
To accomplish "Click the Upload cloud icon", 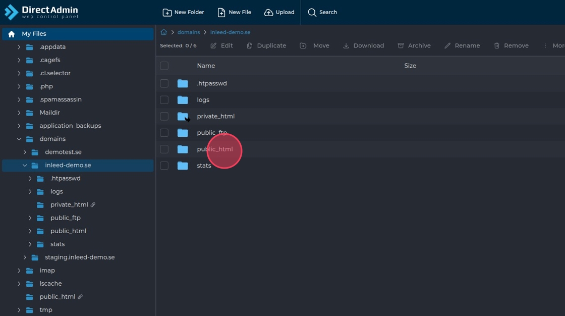I will click(x=269, y=12).
